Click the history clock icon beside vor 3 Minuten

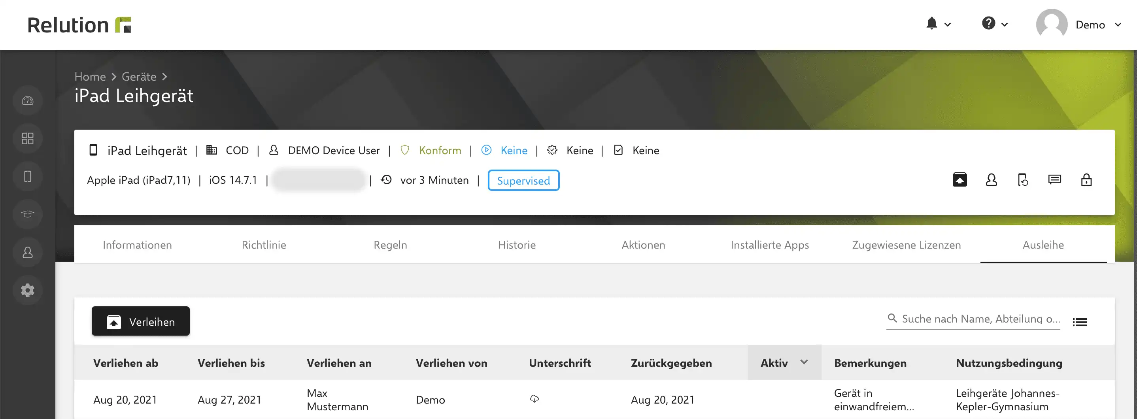(386, 180)
